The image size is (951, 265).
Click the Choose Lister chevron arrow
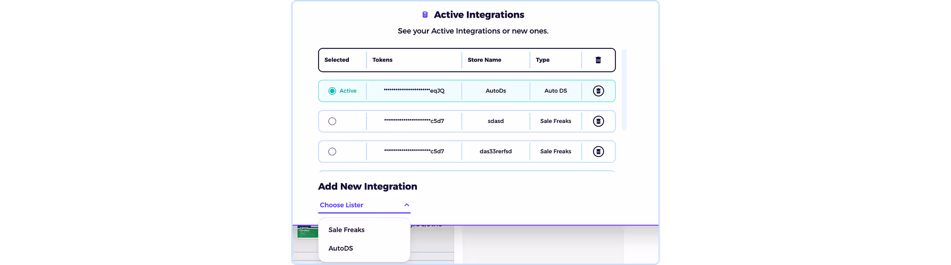(406, 205)
